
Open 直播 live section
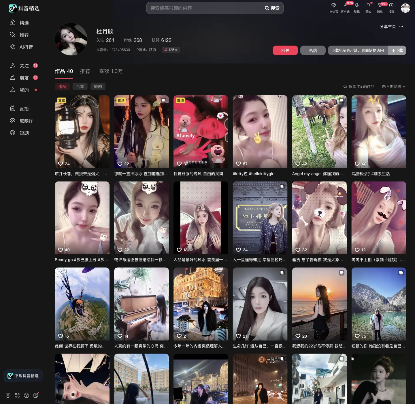(19, 109)
